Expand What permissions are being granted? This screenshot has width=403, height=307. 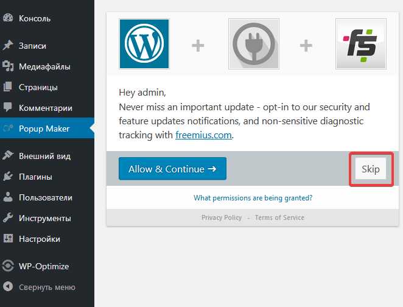[253, 198]
